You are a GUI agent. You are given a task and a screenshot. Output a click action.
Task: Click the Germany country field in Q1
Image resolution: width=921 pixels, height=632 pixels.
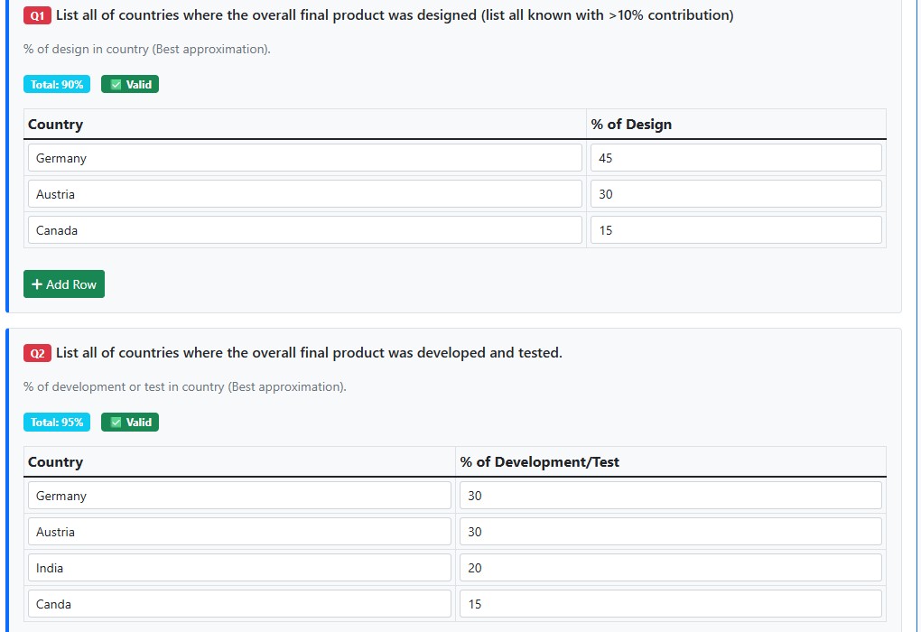click(304, 158)
